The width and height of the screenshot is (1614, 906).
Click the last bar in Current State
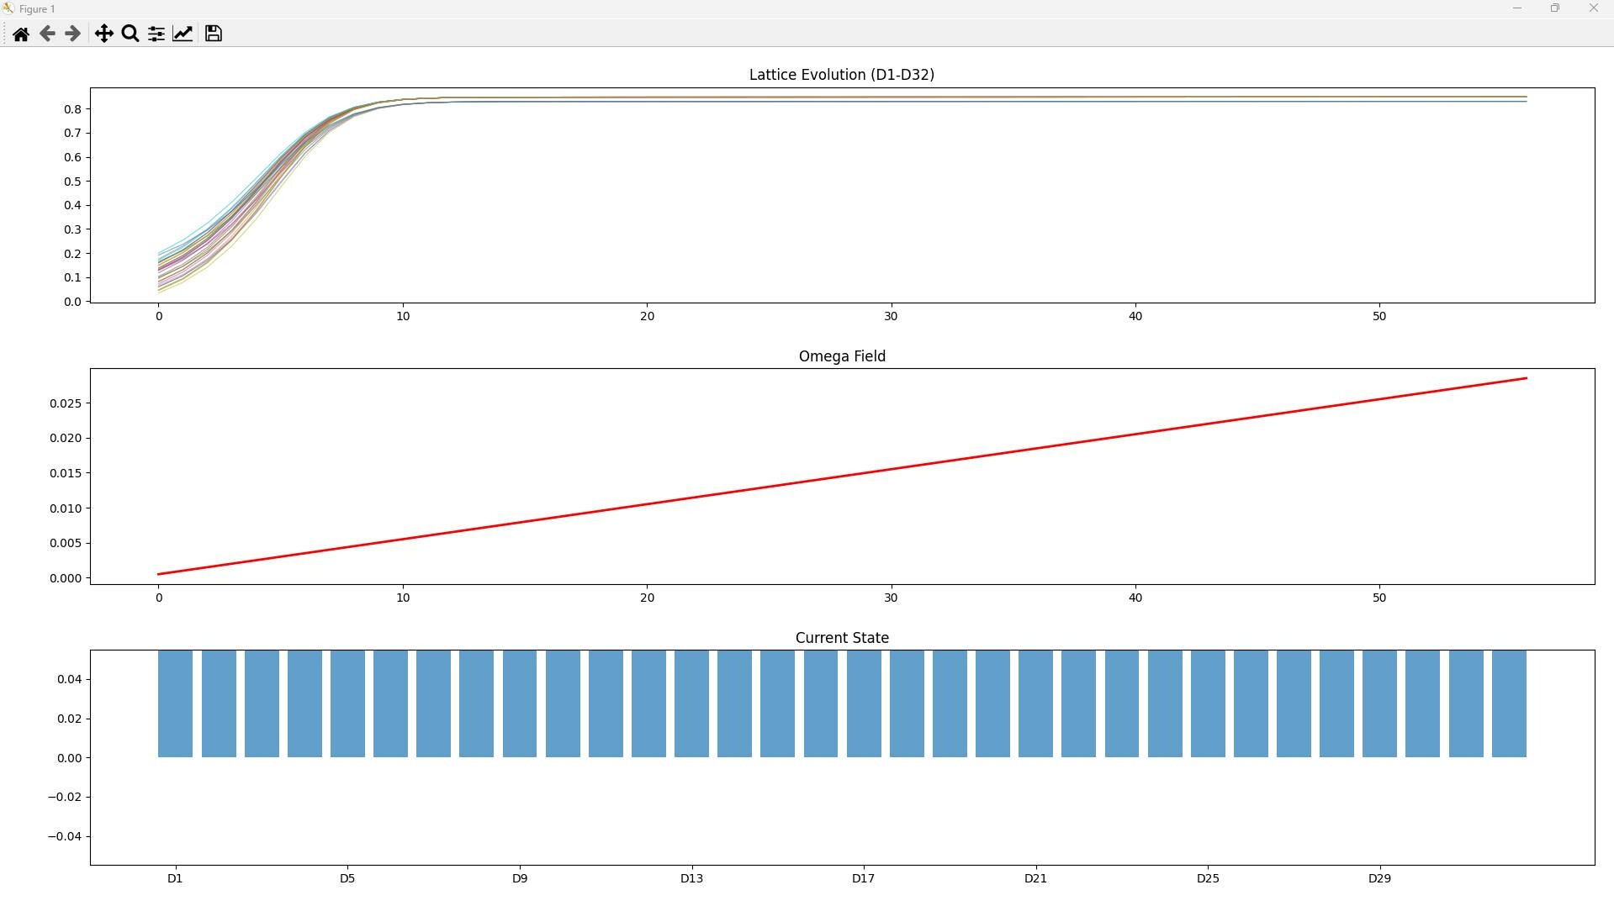tap(1509, 703)
